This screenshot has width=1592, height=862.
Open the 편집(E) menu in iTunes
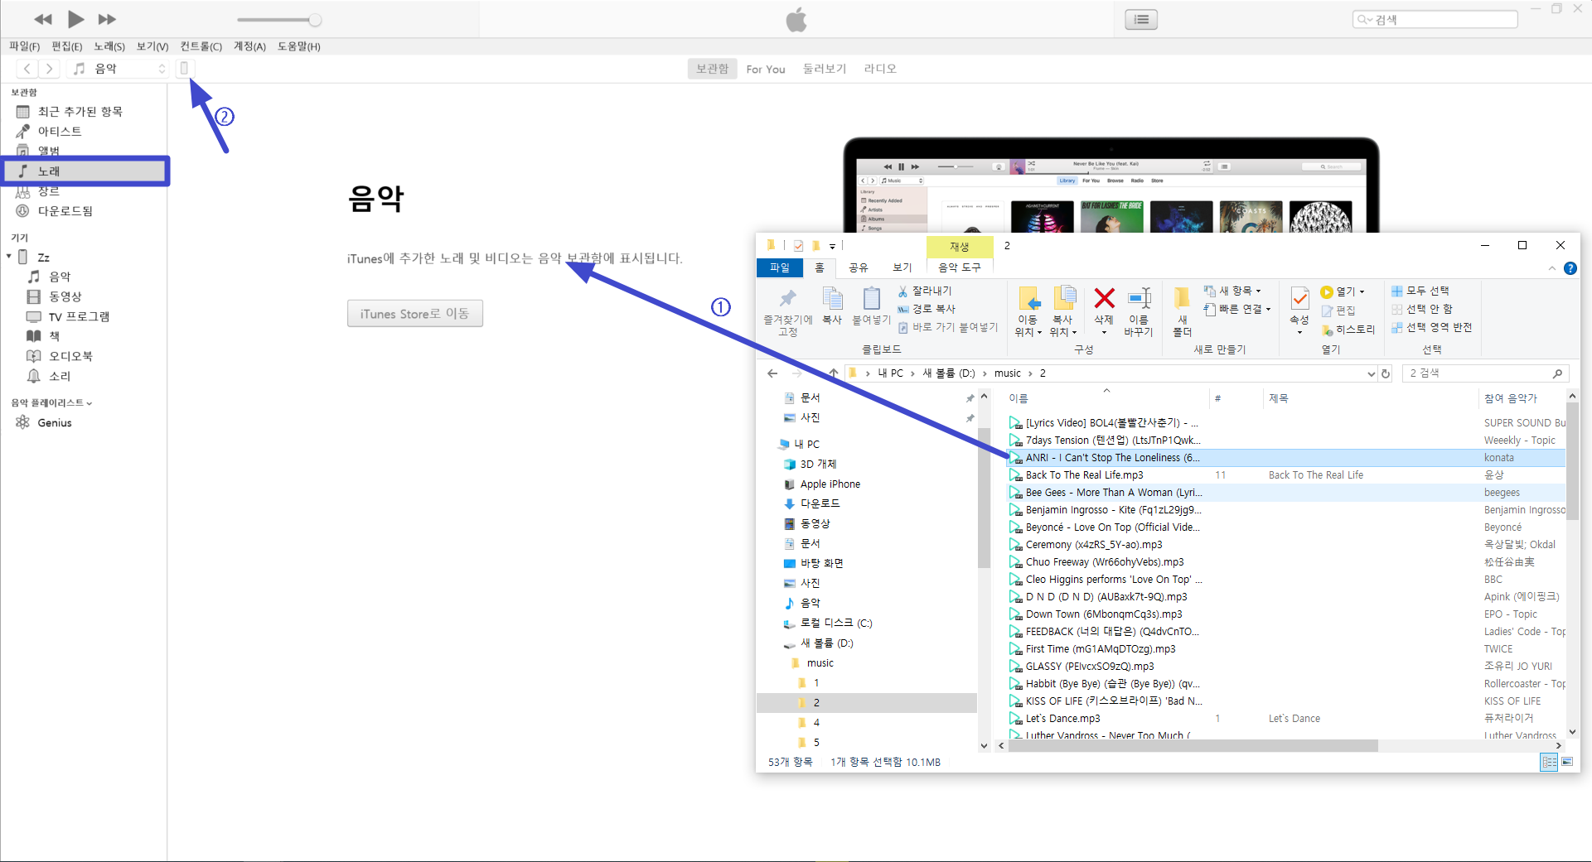coord(66,46)
